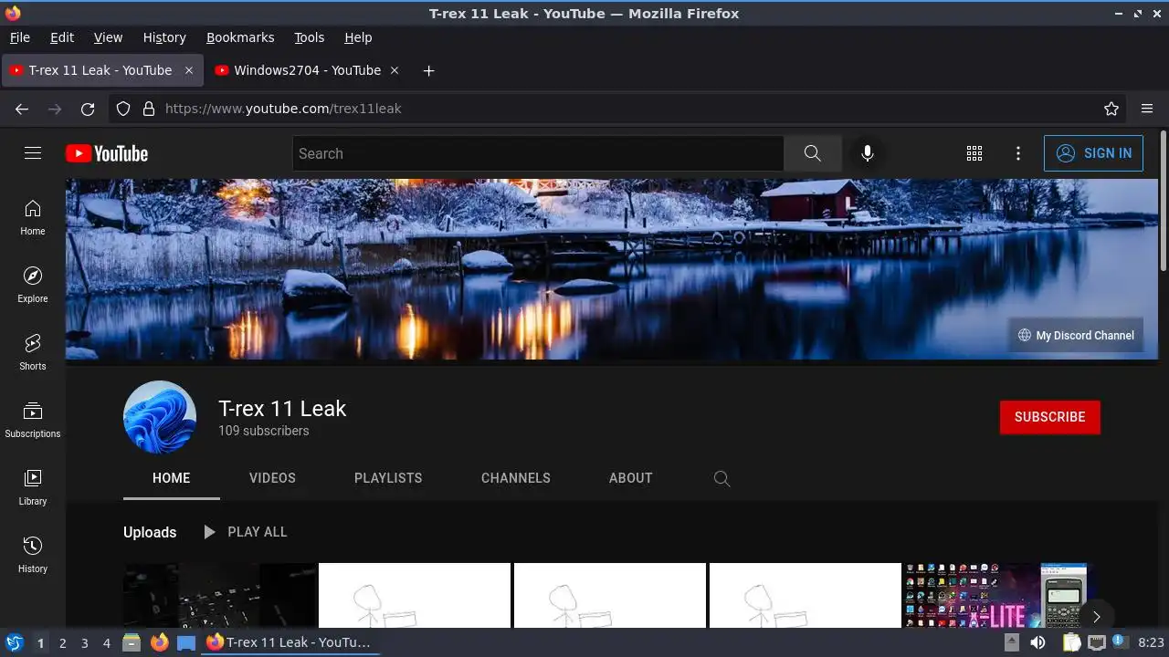Launch Firefox from the taskbar launcher
The image size is (1169, 657).
160,642
